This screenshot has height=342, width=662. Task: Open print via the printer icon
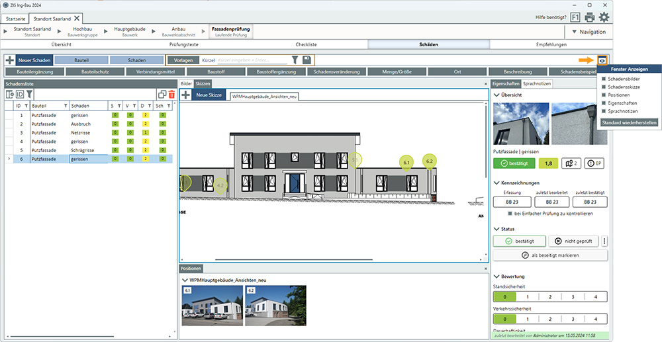[590, 18]
